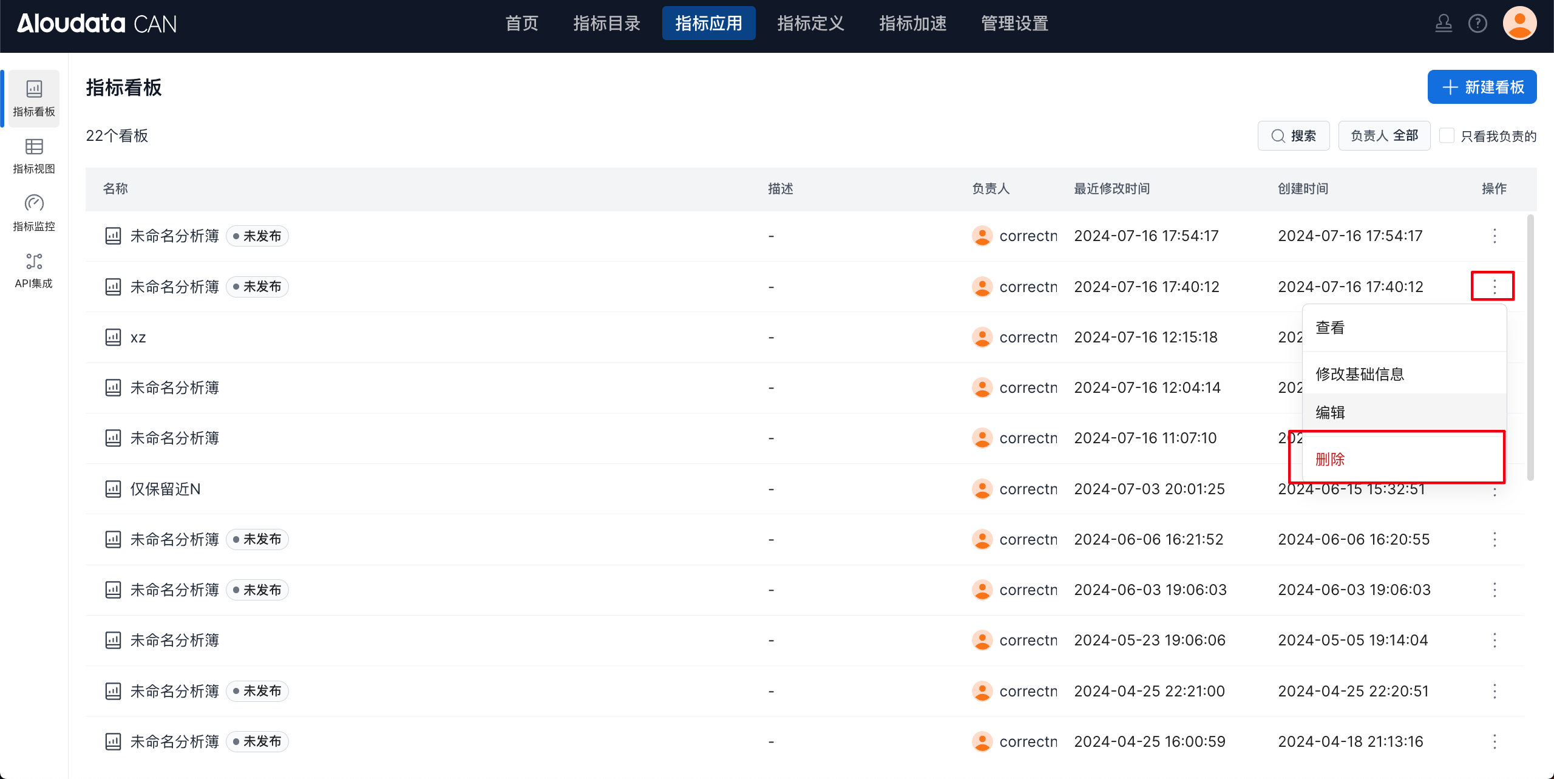This screenshot has width=1554, height=779.
Task: Click the person icon beside help
Action: (1444, 24)
